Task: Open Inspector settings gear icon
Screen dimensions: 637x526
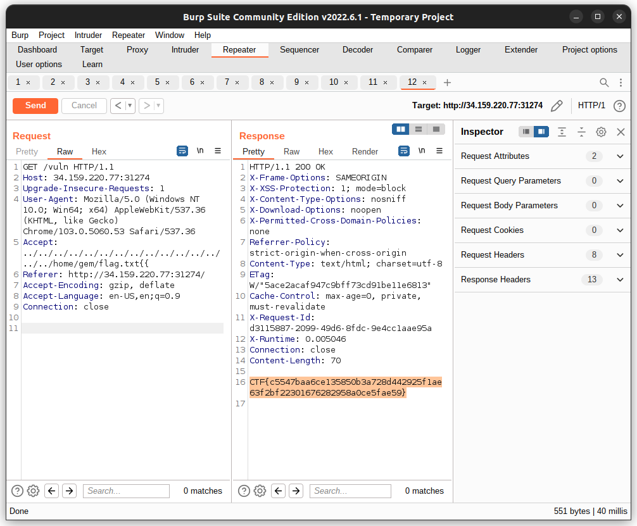Action: 601,132
